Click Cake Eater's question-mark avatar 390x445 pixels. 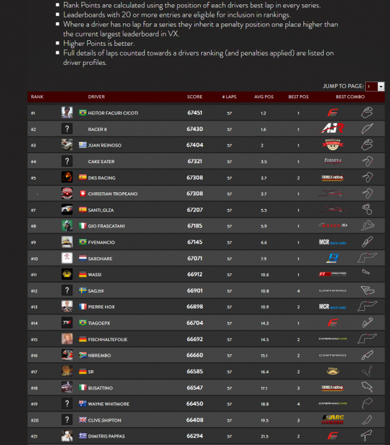click(67, 161)
